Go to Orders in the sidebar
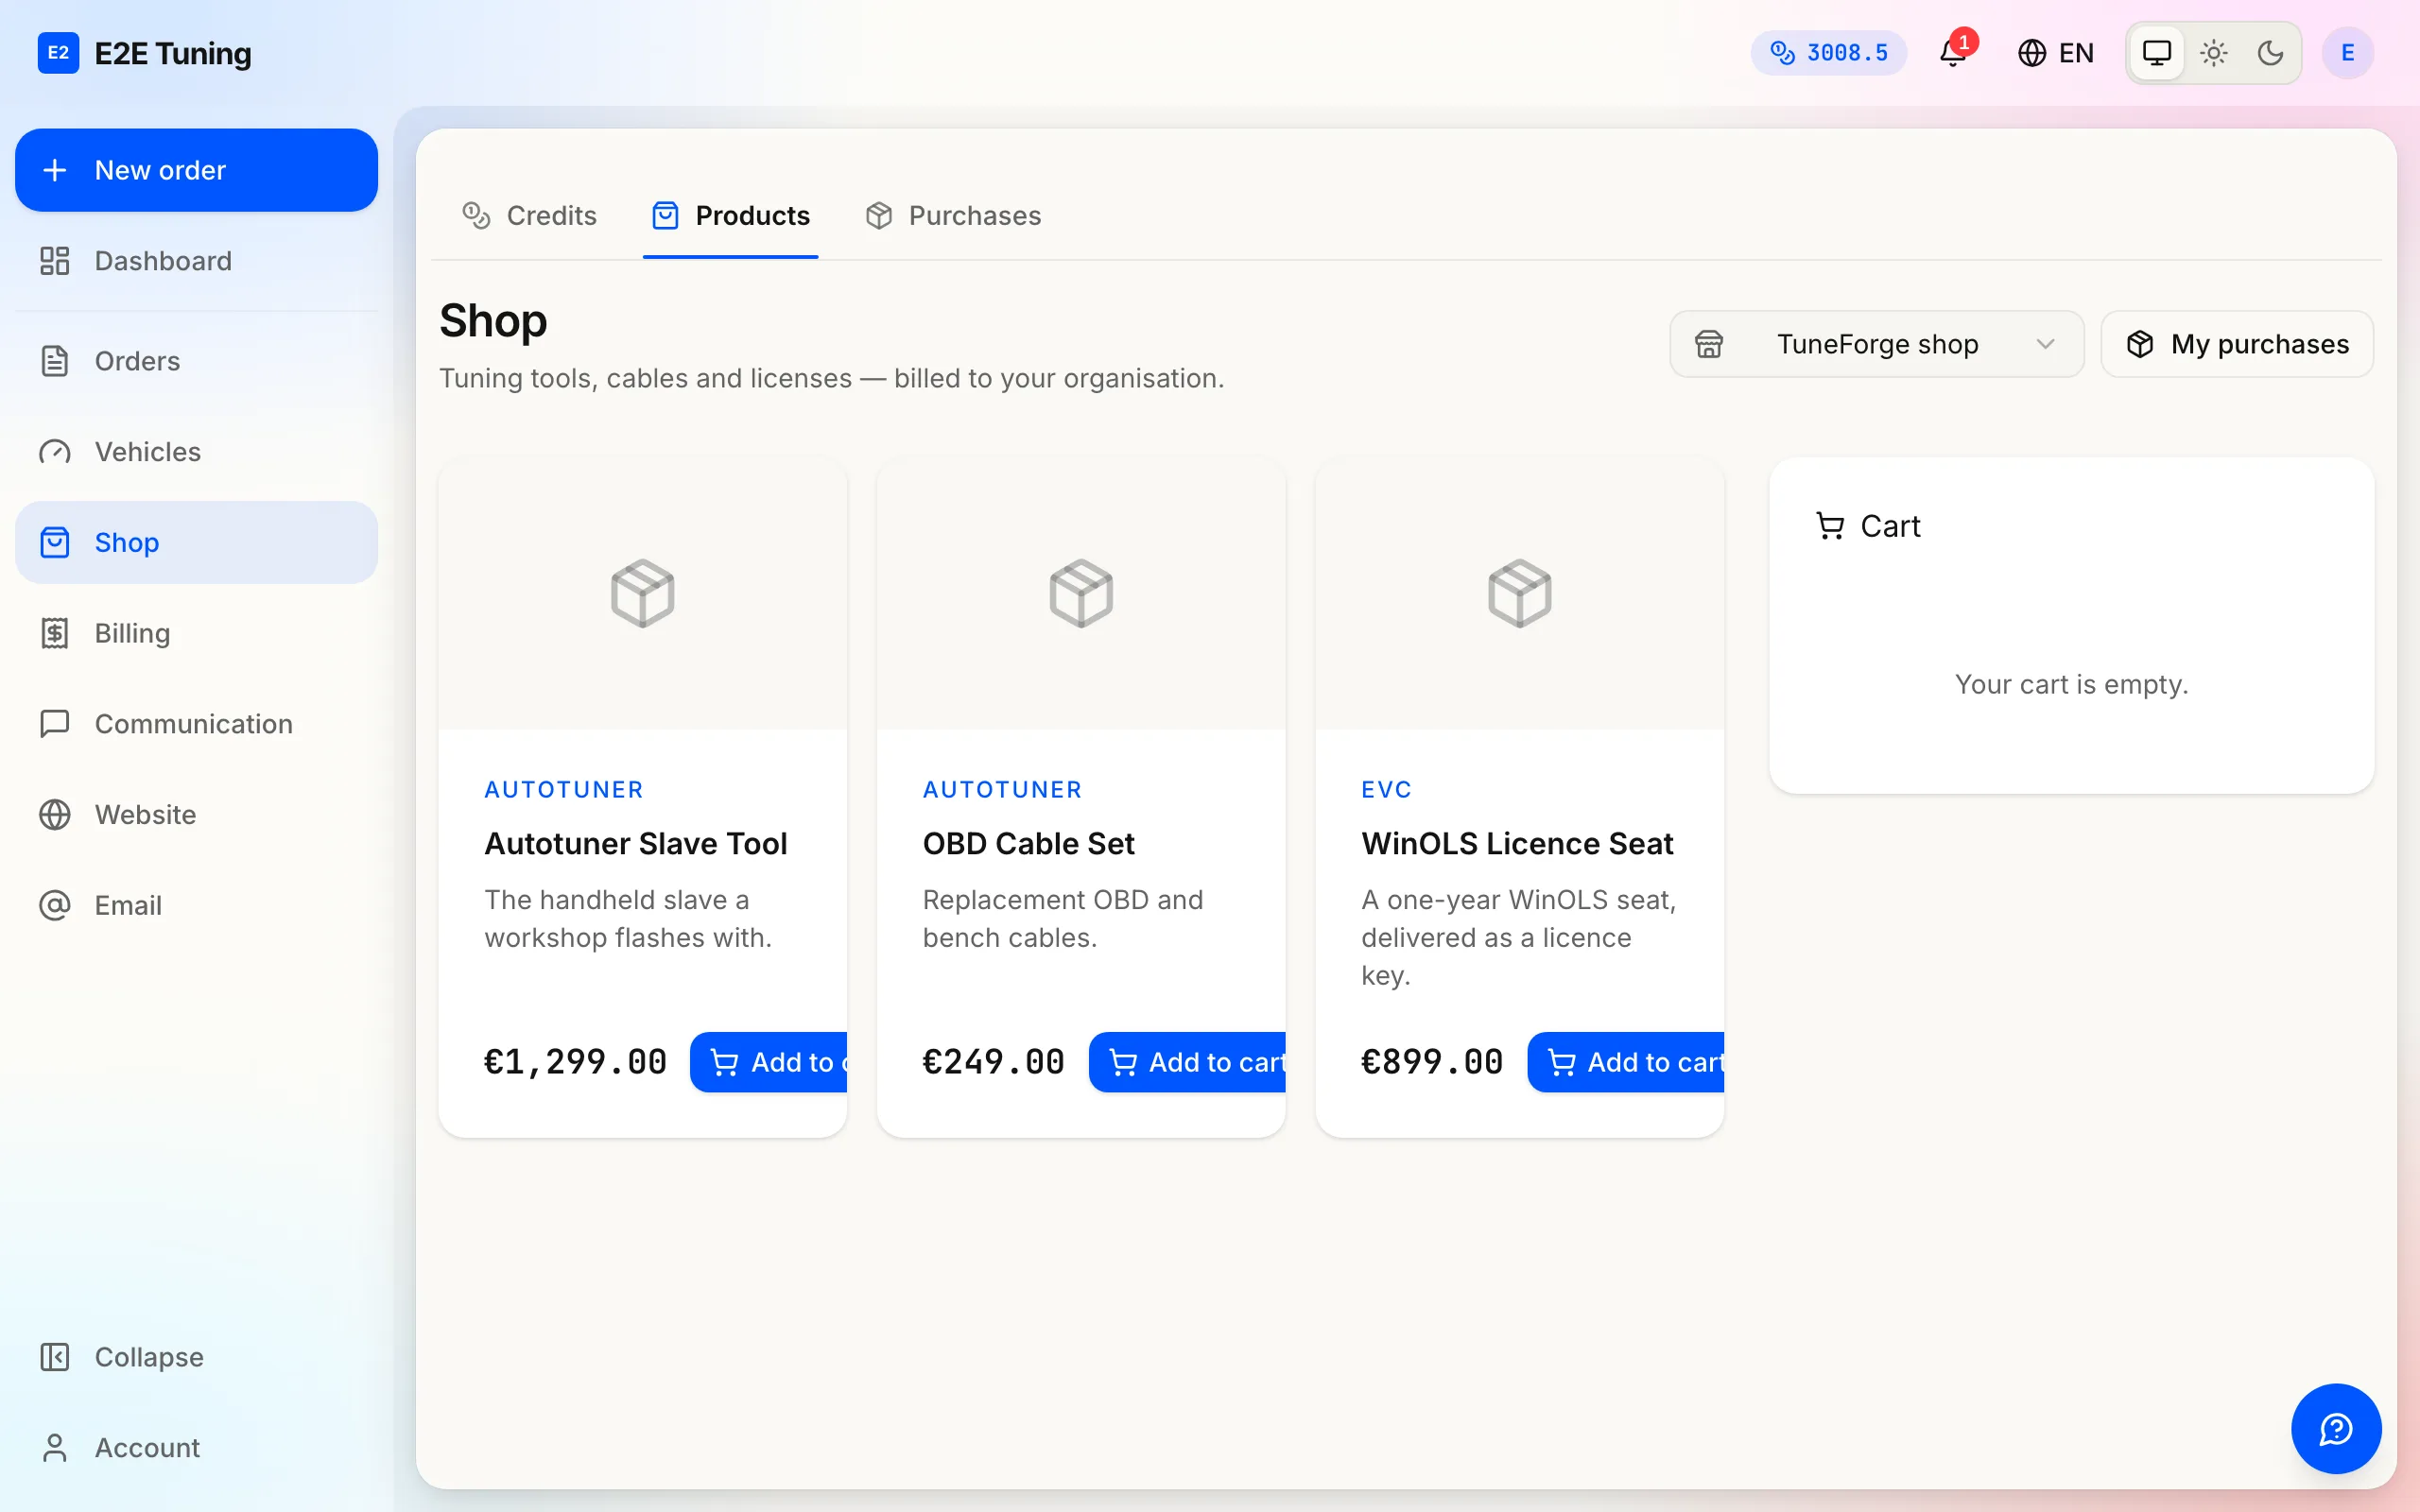The height and width of the screenshot is (1512, 2420). 196,361
